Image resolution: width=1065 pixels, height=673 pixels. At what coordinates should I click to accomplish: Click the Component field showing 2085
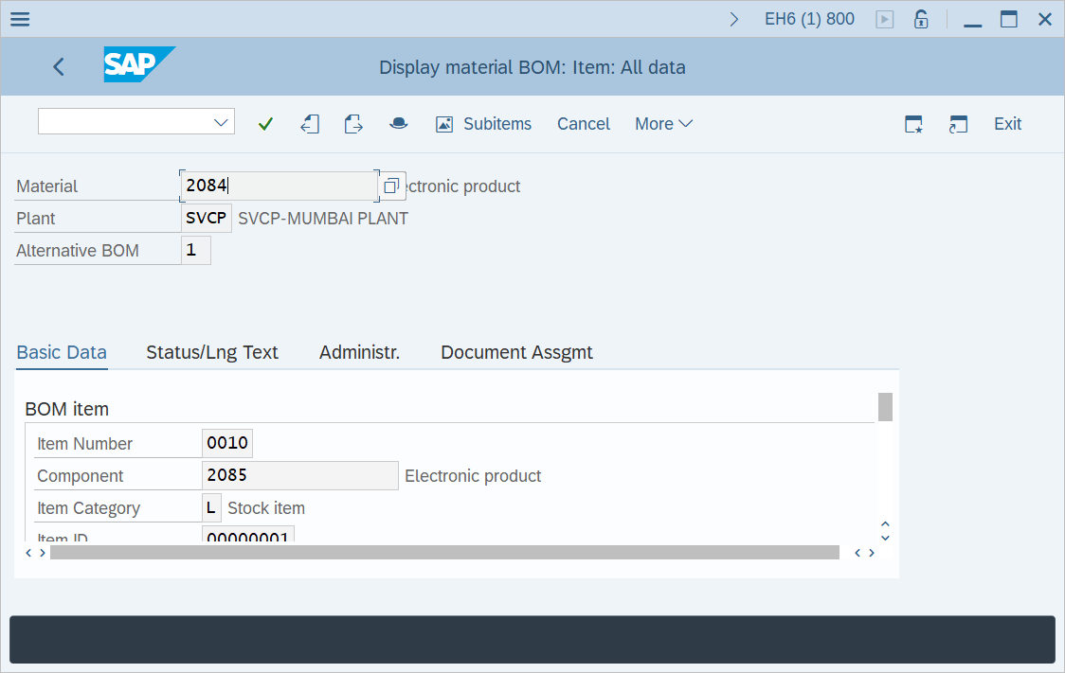coord(299,475)
